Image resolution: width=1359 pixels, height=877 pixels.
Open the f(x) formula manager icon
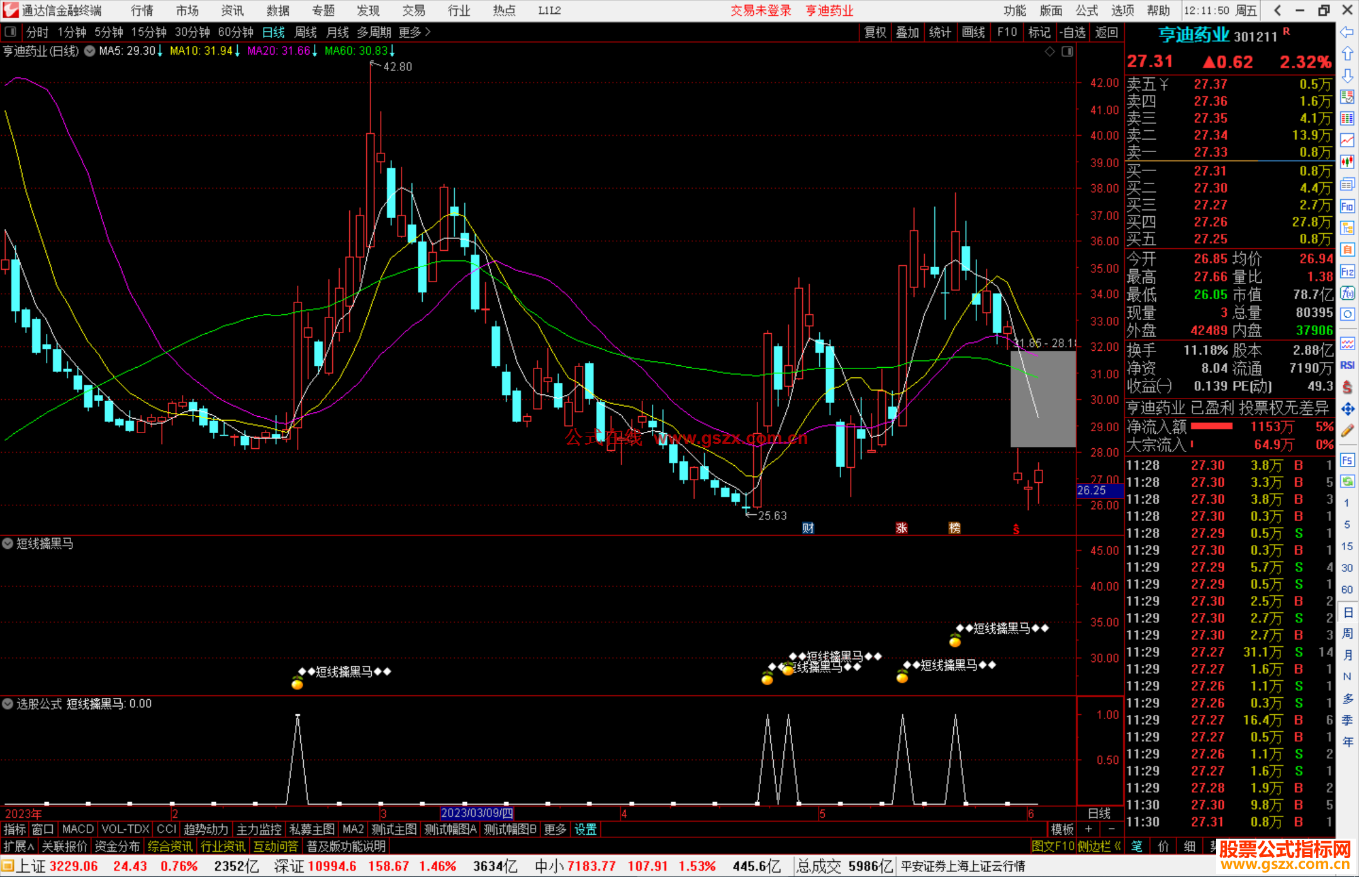(x=1347, y=293)
